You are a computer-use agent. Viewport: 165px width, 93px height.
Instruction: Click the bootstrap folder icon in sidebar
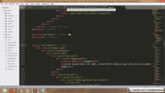point(6,16)
